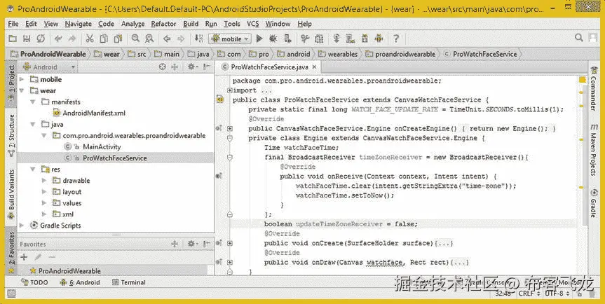605x304 pixels.
Task: Click the Help question mark icon
Action: (x=396, y=39)
